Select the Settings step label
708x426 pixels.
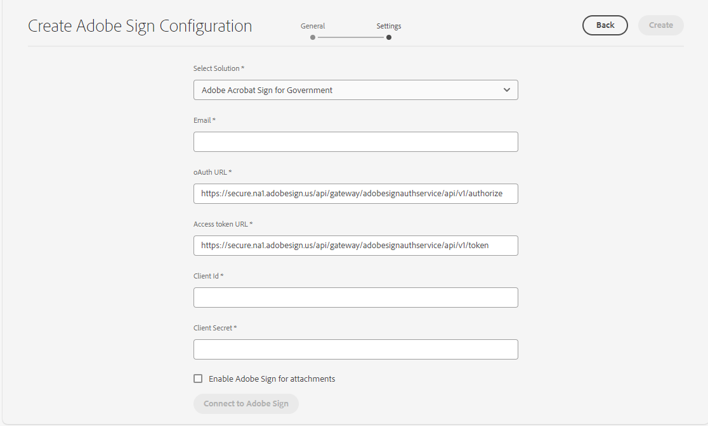(389, 26)
